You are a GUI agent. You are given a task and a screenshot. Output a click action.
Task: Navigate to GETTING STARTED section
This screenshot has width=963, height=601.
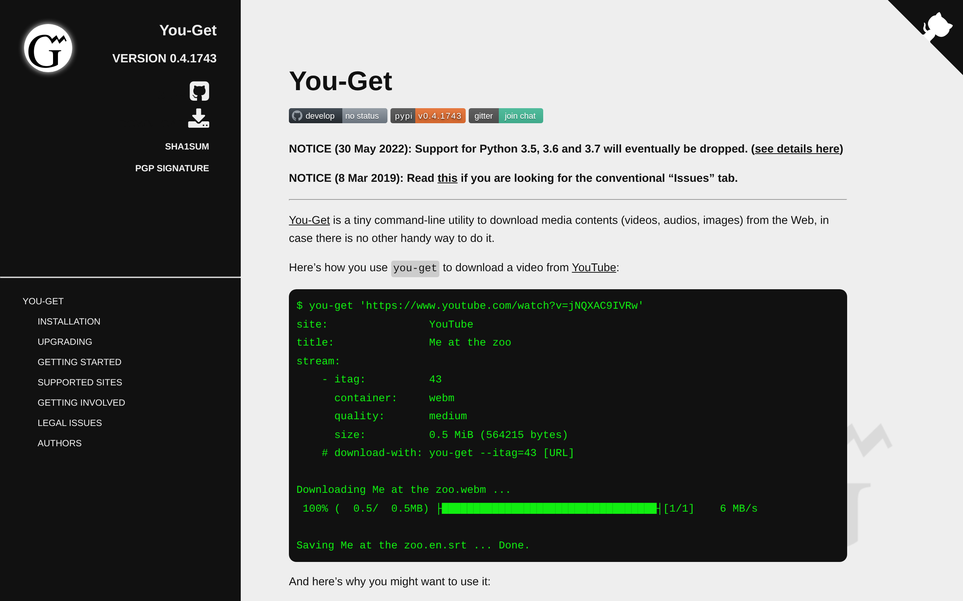80,362
